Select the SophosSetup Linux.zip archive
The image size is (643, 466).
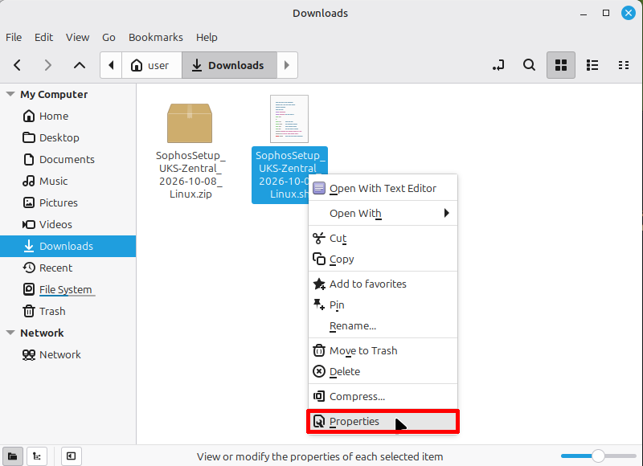190,151
